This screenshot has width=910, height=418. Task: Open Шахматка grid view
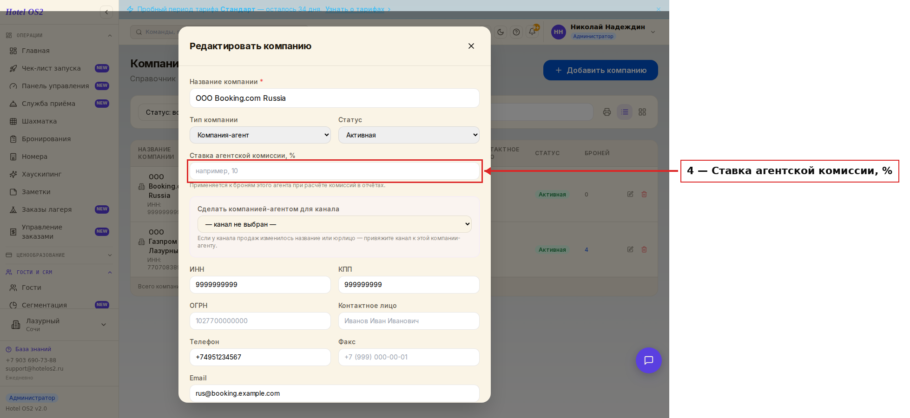click(59, 121)
